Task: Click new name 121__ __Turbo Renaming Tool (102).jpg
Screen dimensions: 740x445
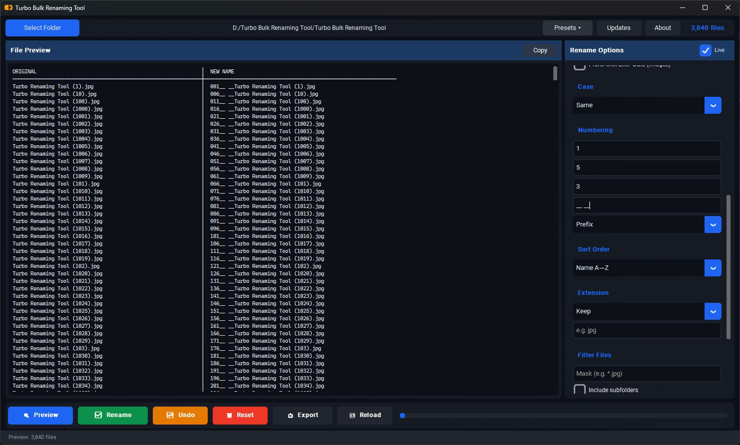Action: [266, 266]
